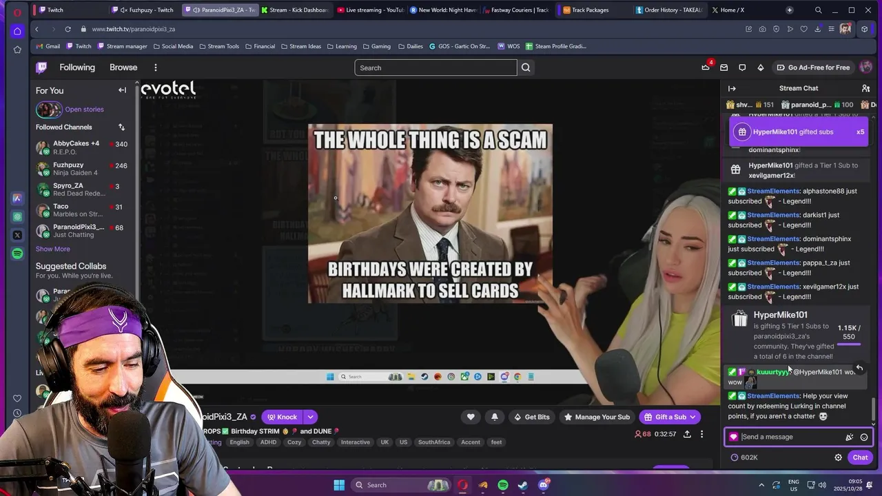
Task: Open the Browse nav item
Action: coord(123,68)
